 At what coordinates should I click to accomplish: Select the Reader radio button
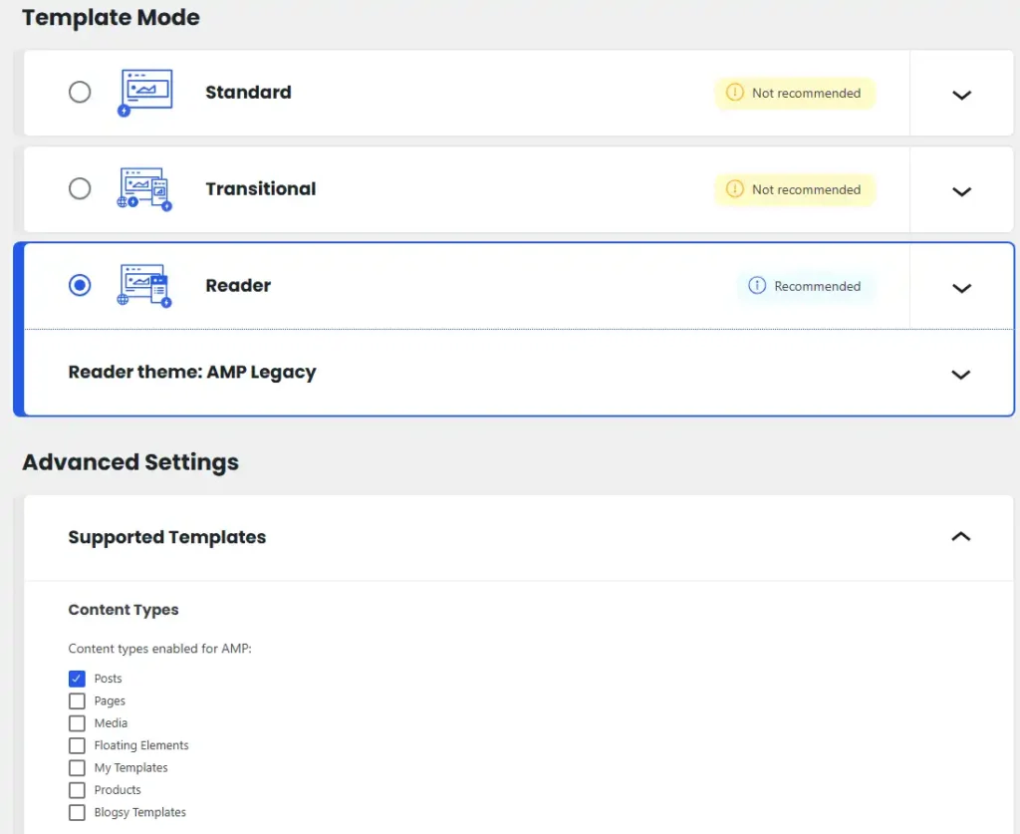[80, 285]
